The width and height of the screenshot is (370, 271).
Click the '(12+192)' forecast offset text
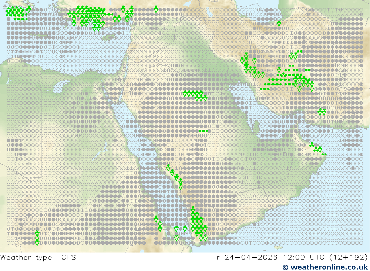pos(348,257)
